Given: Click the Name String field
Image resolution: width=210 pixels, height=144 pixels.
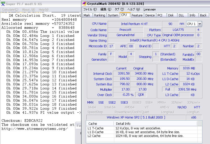Looking at the screenshot, I should (155, 40).
